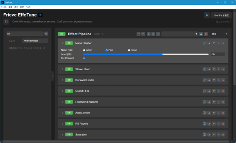Collapse the Lo-Fi category
Screen dimensions: 236x143
point(7,41)
